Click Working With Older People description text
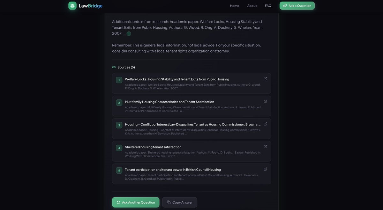This screenshot has width=383, height=210. (x=193, y=154)
